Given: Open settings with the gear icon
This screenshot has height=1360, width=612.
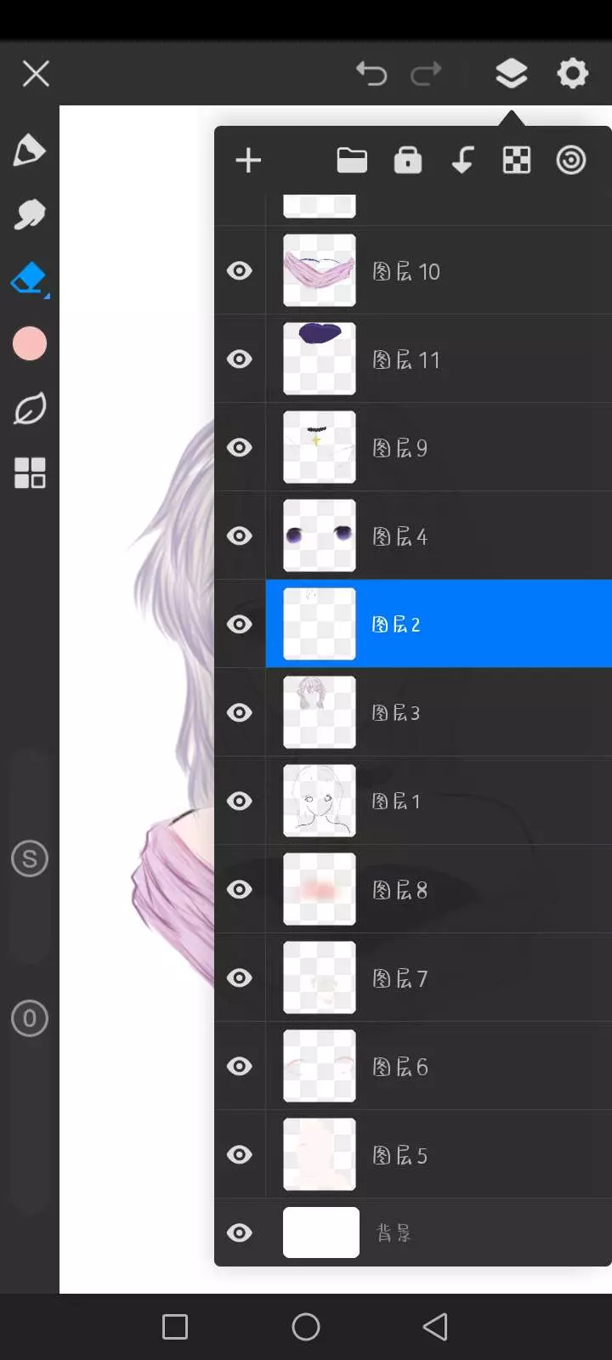Looking at the screenshot, I should click(572, 74).
